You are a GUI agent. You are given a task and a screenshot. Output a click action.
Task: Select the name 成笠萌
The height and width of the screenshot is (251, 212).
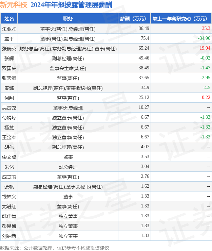(9, 177)
